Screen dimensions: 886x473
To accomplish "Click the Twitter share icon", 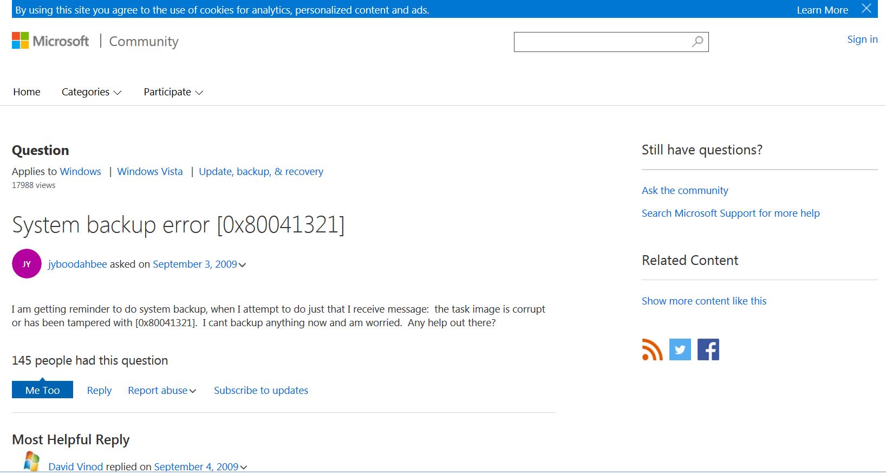I will point(680,349).
